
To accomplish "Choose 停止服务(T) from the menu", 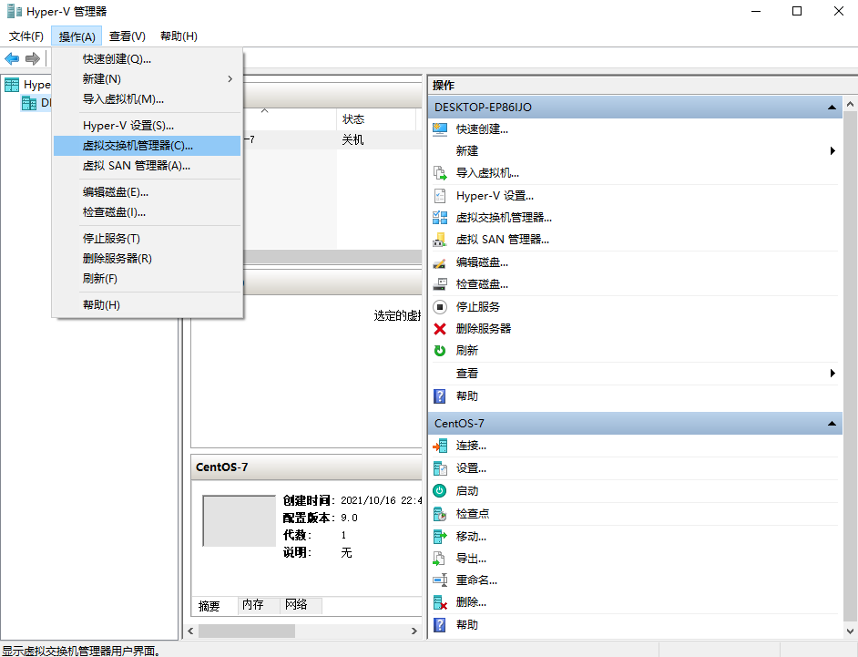I will click(x=148, y=239).
